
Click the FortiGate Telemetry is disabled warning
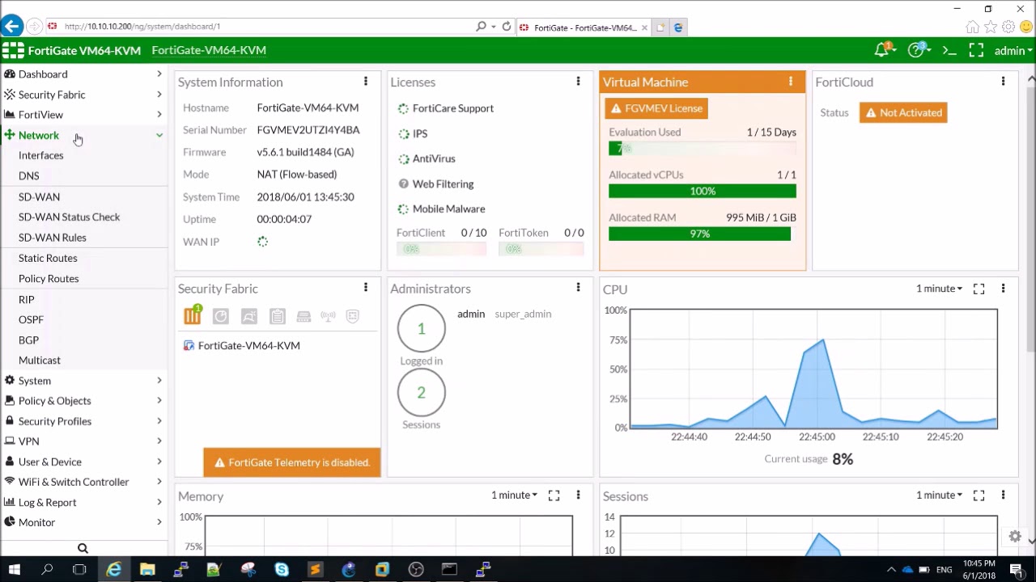[x=292, y=462]
